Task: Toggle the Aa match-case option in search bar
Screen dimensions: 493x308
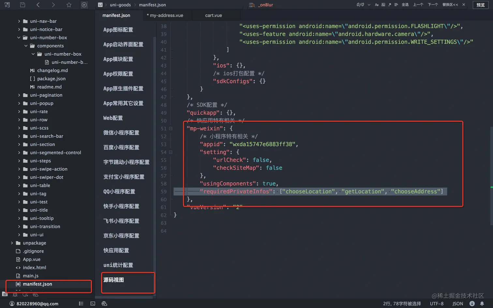Action: click(x=377, y=5)
